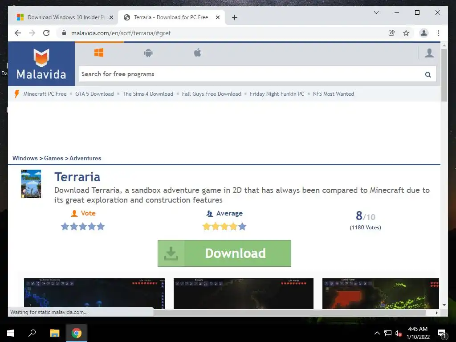Open NFS Most Wanted link
Viewport: 456px width, 342px height.
(333, 94)
